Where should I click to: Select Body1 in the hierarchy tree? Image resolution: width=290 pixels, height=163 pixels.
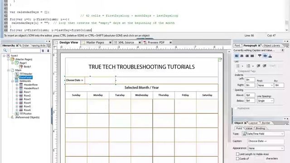27,67
